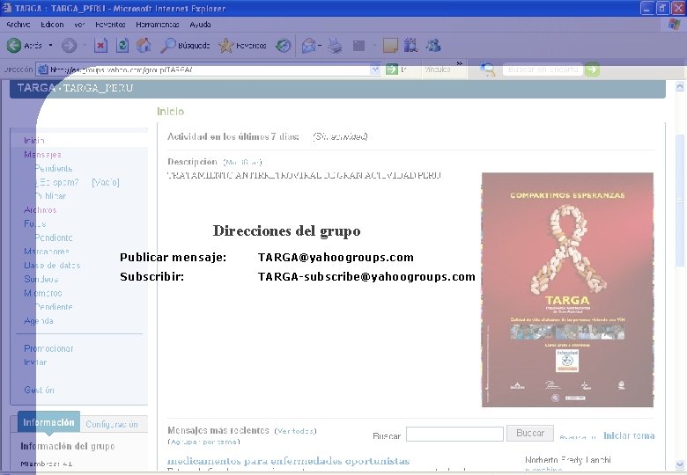Click the address bar URL field
687x475 pixels.
tap(209, 69)
